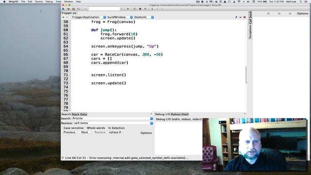Viewport: 311px width, 175px height.
Task: Click the Google Drive triangle menu bar icon
Action: point(225,1)
